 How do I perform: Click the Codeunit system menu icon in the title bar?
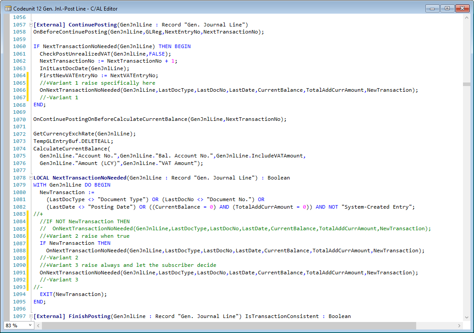[x=9, y=8]
